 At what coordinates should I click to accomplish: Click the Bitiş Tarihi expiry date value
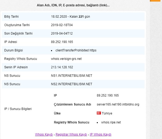70,17
